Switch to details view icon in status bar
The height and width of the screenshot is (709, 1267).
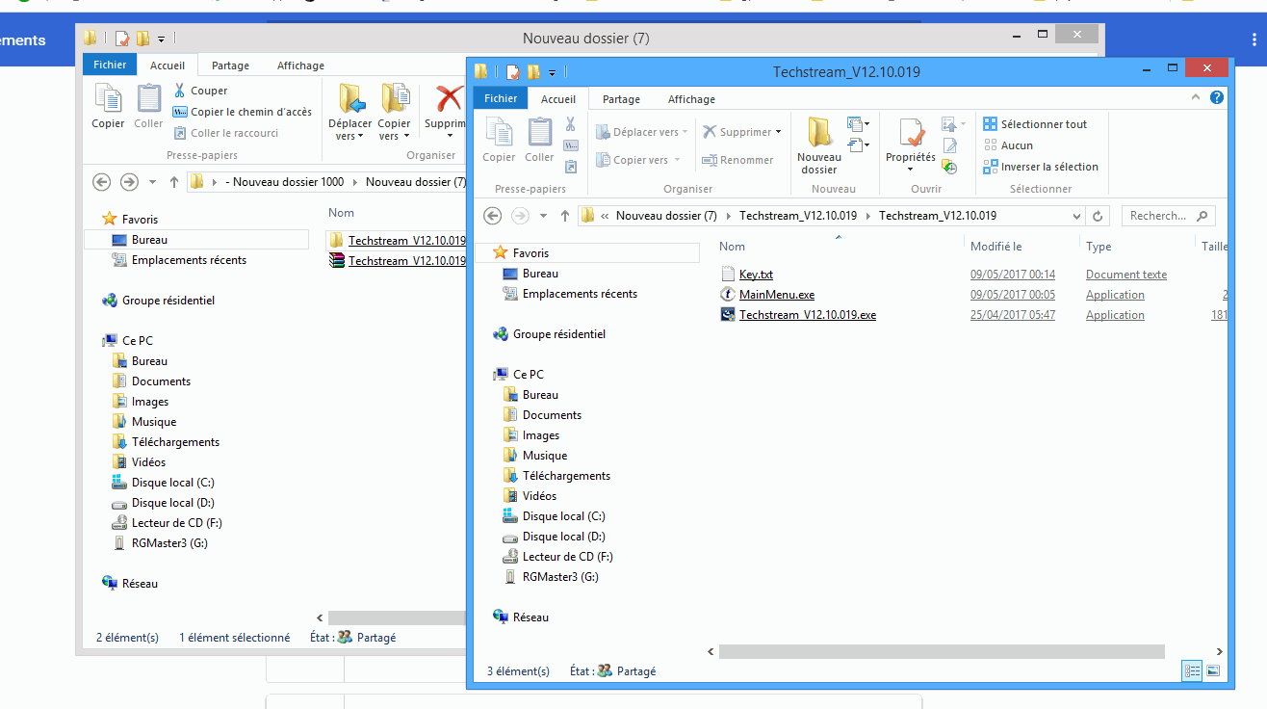click(1192, 670)
